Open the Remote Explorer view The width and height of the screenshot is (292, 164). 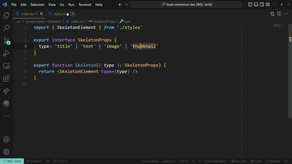pyautogui.click(x=6, y=66)
